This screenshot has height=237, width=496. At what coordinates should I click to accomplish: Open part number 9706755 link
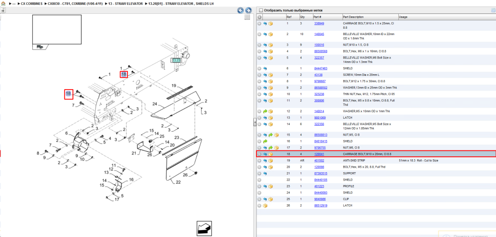pos(320,147)
